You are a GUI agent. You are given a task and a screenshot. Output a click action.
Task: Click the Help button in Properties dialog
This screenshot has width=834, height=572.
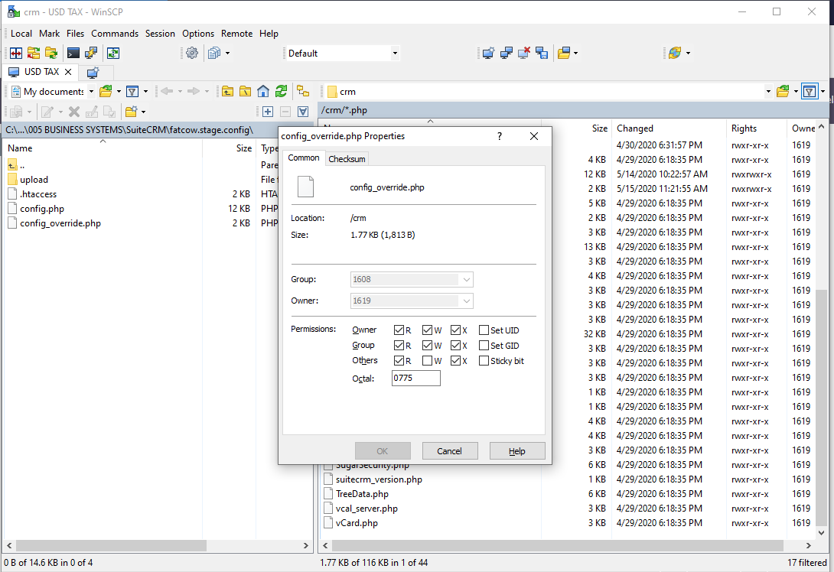click(517, 451)
